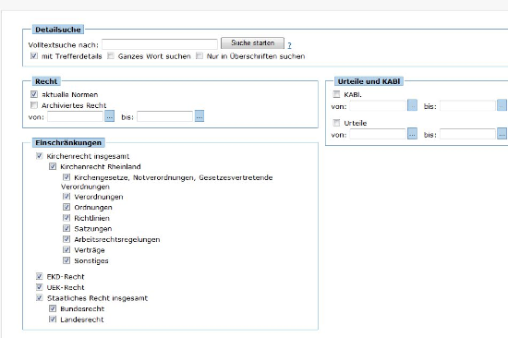The width and height of the screenshot is (508, 338).
Task: Click the Detailsuche section heading
Action: tap(58, 30)
